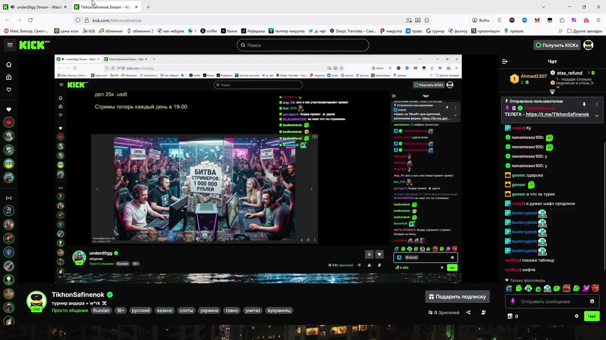Click the stream video player
Viewport: 606px width, 340px height.
coord(258,169)
